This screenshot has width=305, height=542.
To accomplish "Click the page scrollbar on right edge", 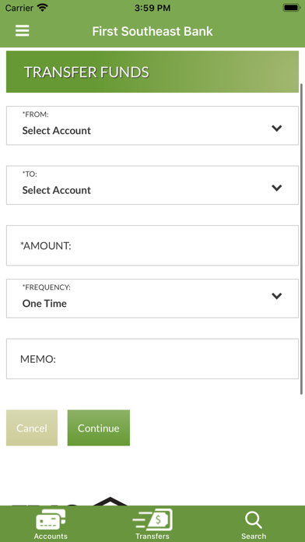I will click(x=302, y=238).
